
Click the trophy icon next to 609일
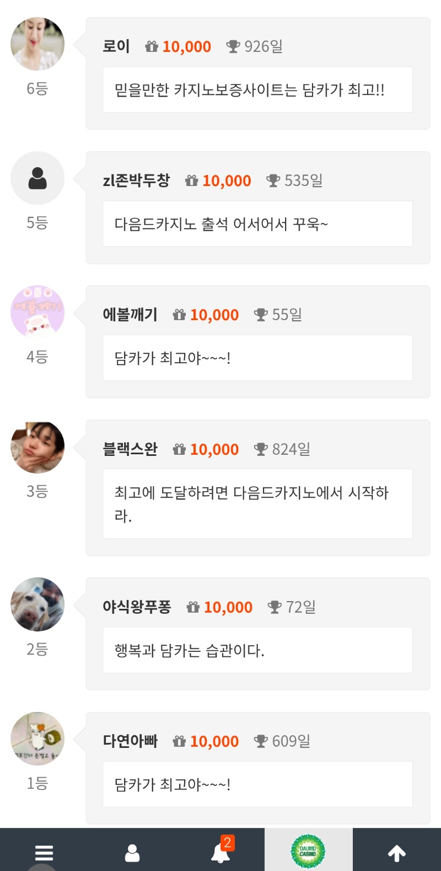point(261,741)
